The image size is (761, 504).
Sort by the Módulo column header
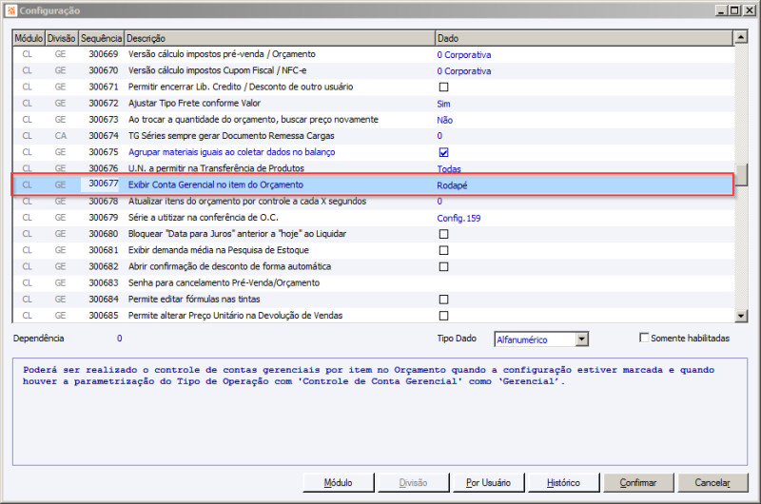pyautogui.click(x=29, y=38)
